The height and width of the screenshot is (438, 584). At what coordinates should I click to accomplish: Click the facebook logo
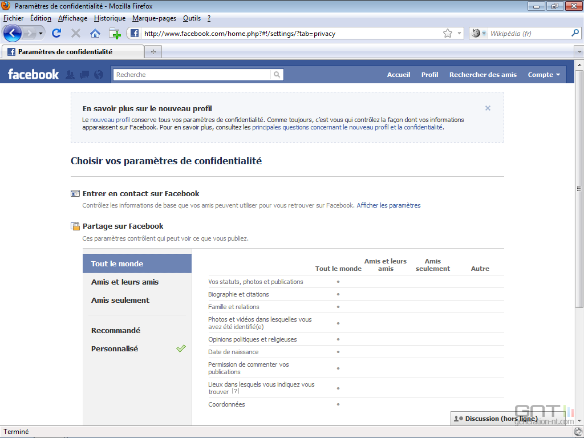click(x=33, y=75)
